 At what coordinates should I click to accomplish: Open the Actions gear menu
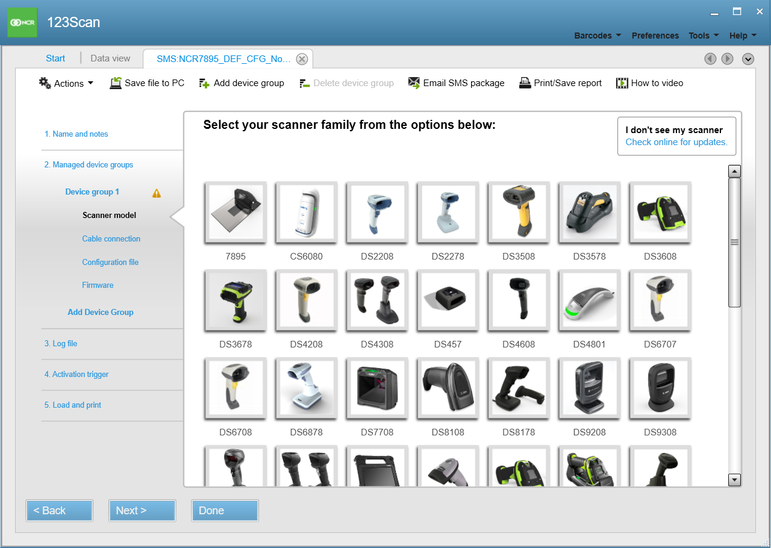(66, 83)
